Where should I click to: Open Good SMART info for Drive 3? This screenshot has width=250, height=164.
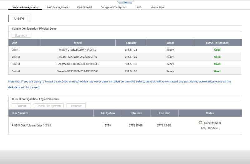point(217,64)
